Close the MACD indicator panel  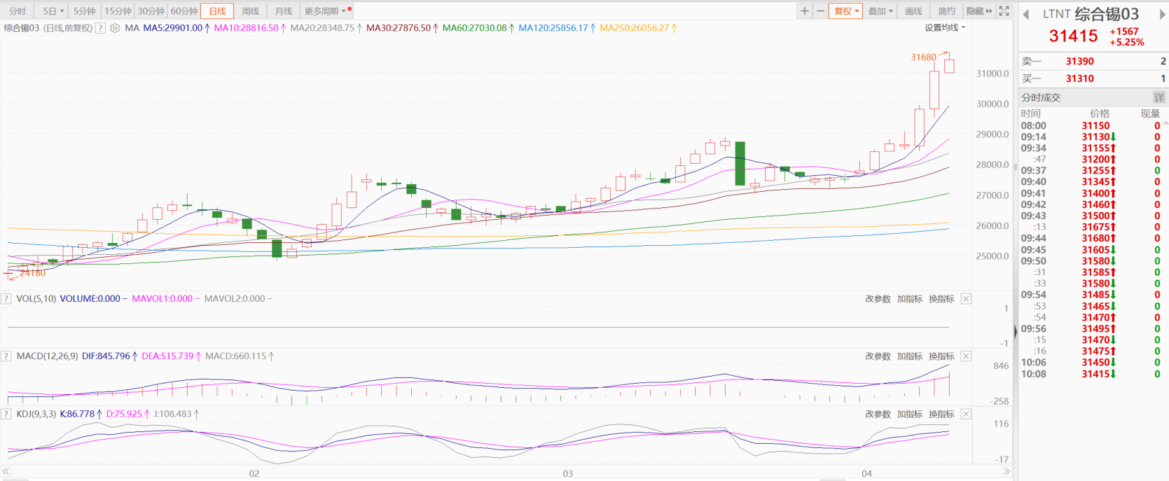click(x=966, y=356)
